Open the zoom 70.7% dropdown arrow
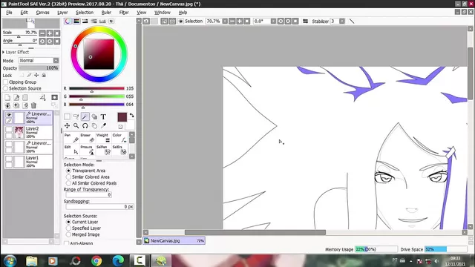The width and height of the screenshot is (475, 267). (x=225, y=22)
